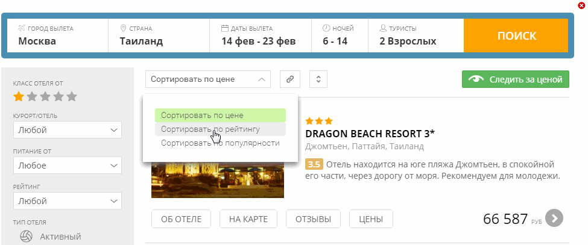Open the Даты вылета date field
588x245 pixels.
260,36
